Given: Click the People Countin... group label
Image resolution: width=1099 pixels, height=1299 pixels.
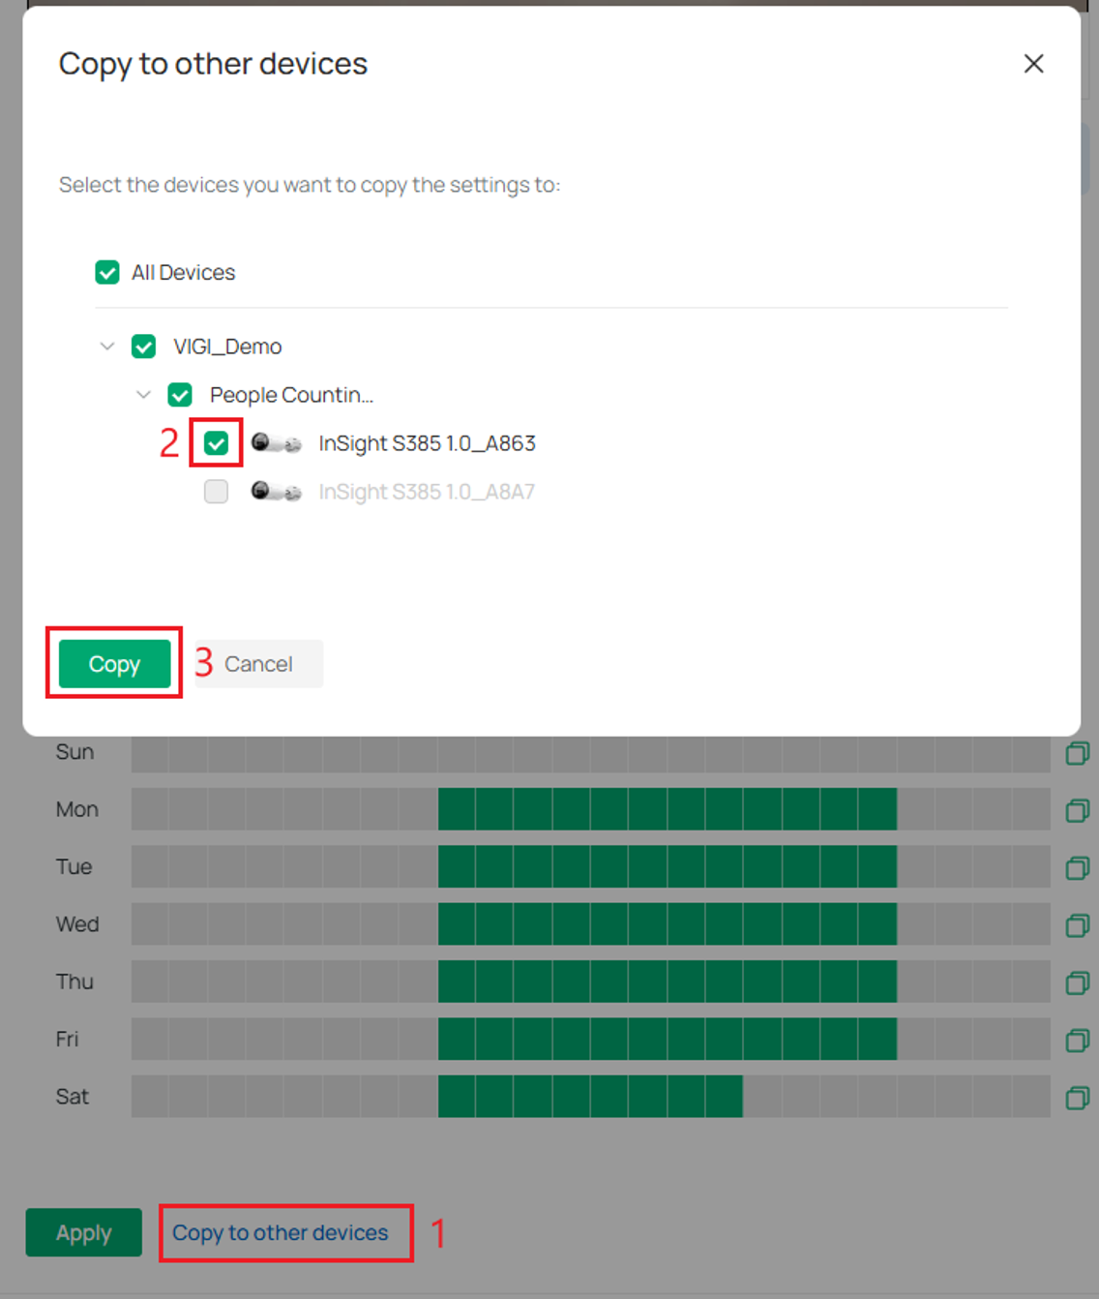Looking at the screenshot, I should pyautogui.click(x=291, y=395).
